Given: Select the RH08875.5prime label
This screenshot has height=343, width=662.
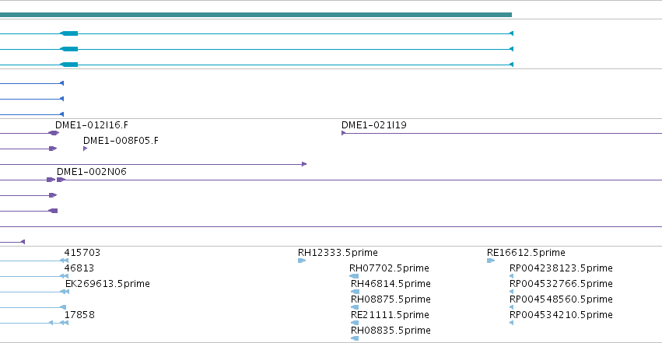Looking at the screenshot, I should click(391, 299).
